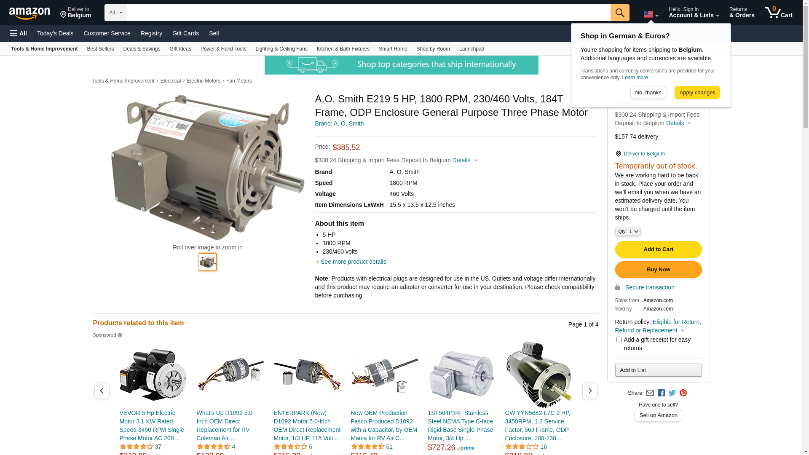Image resolution: width=809 pixels, height=455 pixels.
Task: Click the Add to Cart button
Action: (658, 249)
